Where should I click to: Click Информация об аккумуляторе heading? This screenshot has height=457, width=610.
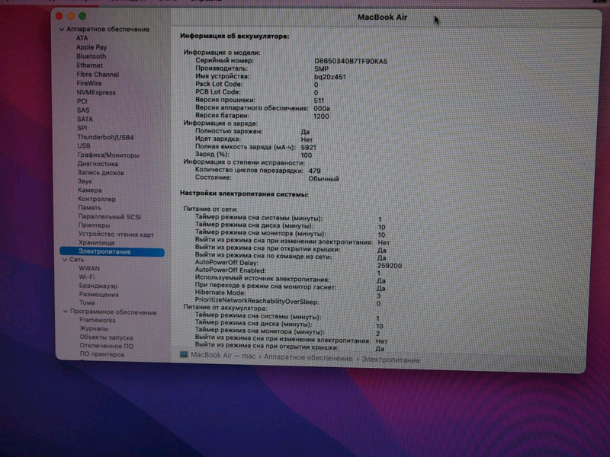point(235,36)
